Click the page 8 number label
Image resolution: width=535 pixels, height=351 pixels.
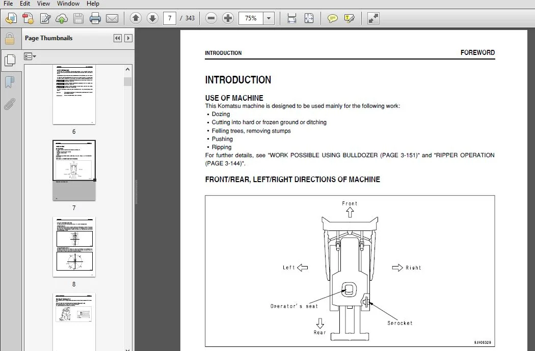74,284
